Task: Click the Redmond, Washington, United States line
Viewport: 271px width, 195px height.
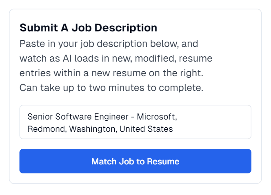Action: (x=100, y=129)
